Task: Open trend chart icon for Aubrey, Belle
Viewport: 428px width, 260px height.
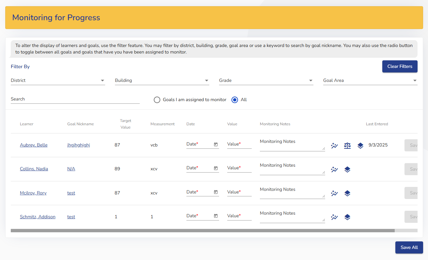Action: (x=334, y=145)
